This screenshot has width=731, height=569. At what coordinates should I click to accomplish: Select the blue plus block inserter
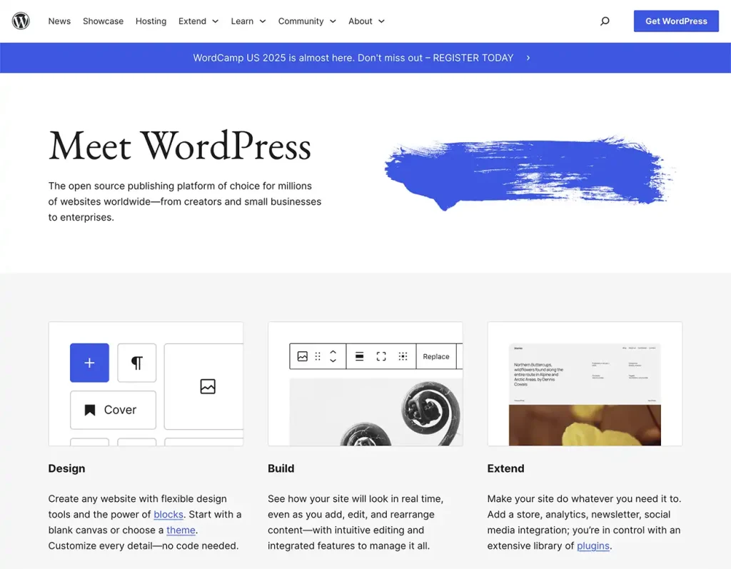89,363
